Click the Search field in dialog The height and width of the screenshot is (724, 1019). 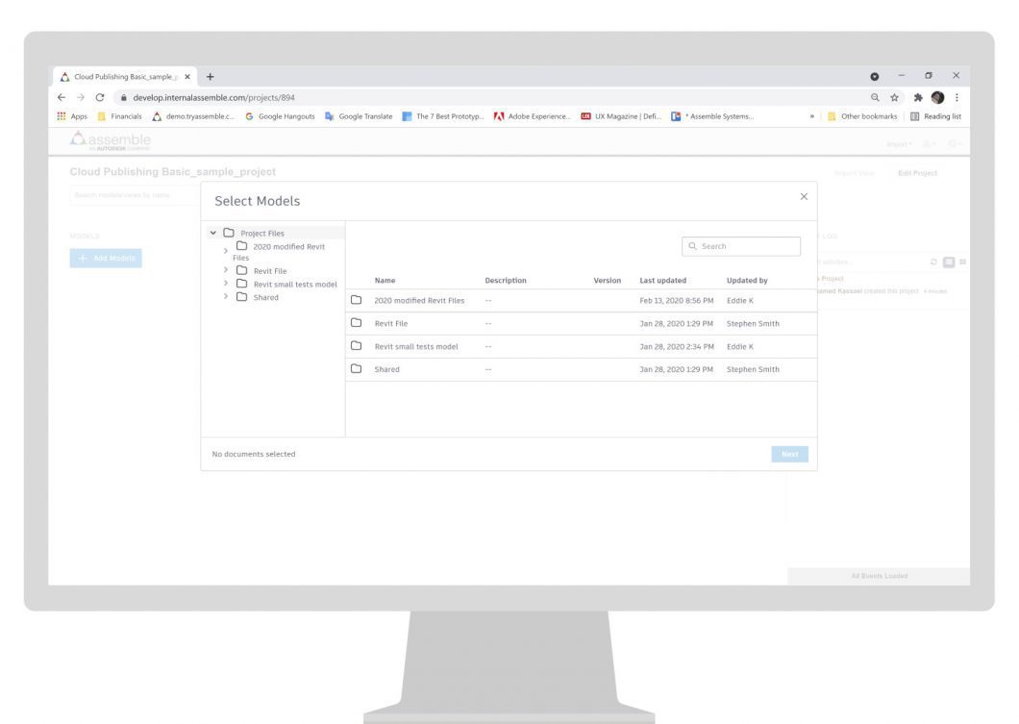pos(741,246)
